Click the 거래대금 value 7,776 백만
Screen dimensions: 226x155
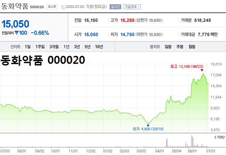coord(208,34)
